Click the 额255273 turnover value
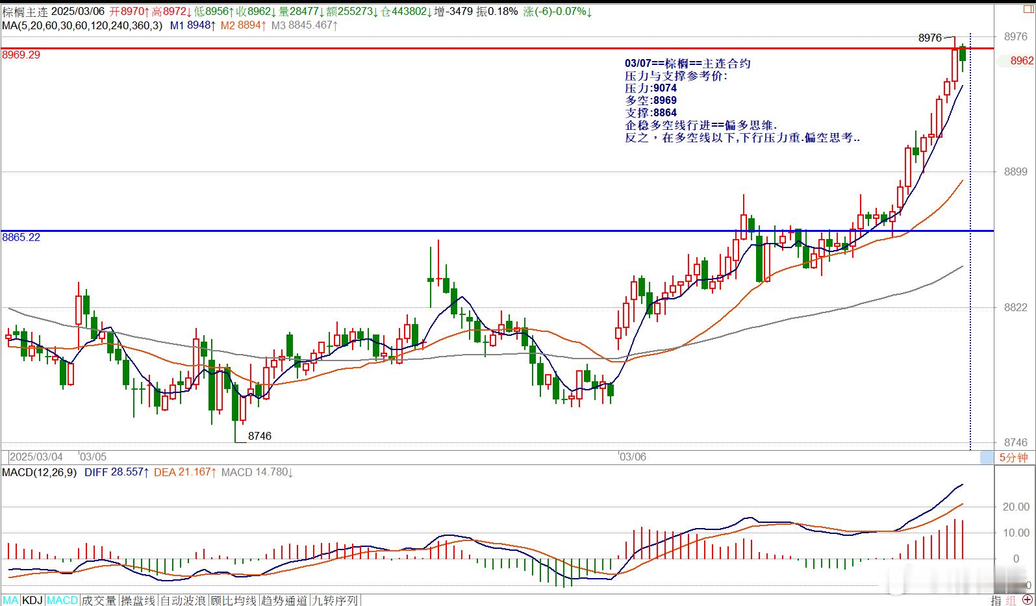The width and height of the screenshot is (1036, 606). (x=352, y=12)
